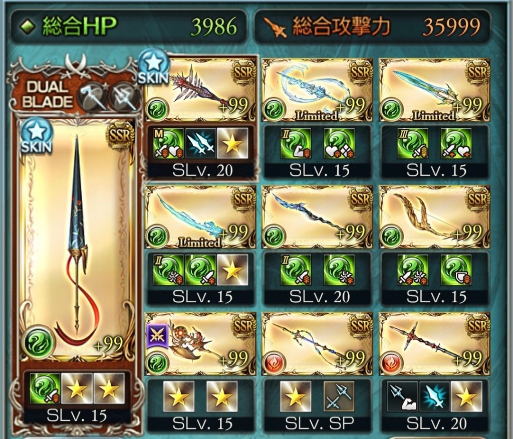Select the main weapon spear thumbnail
The width and height of the screenshot is (513, 439).
coord(77,241)
